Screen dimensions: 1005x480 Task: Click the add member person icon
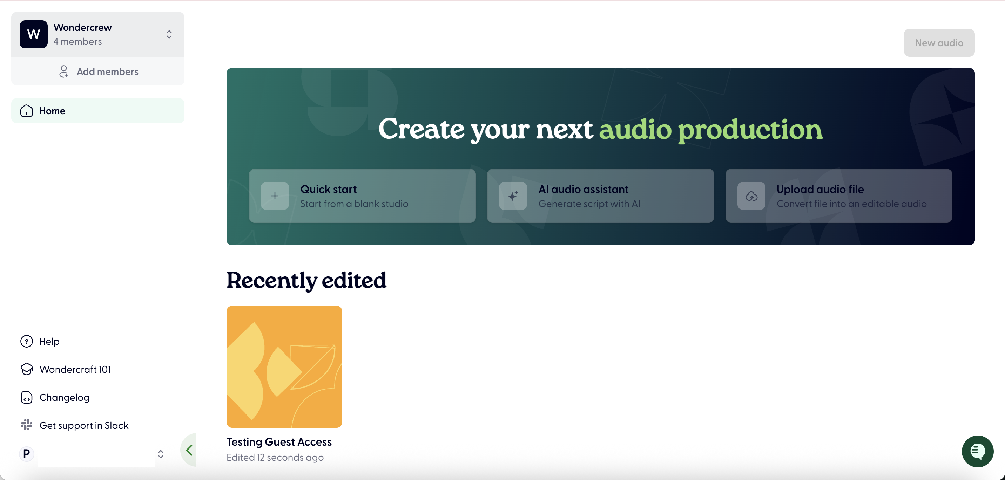coord(63,71)
